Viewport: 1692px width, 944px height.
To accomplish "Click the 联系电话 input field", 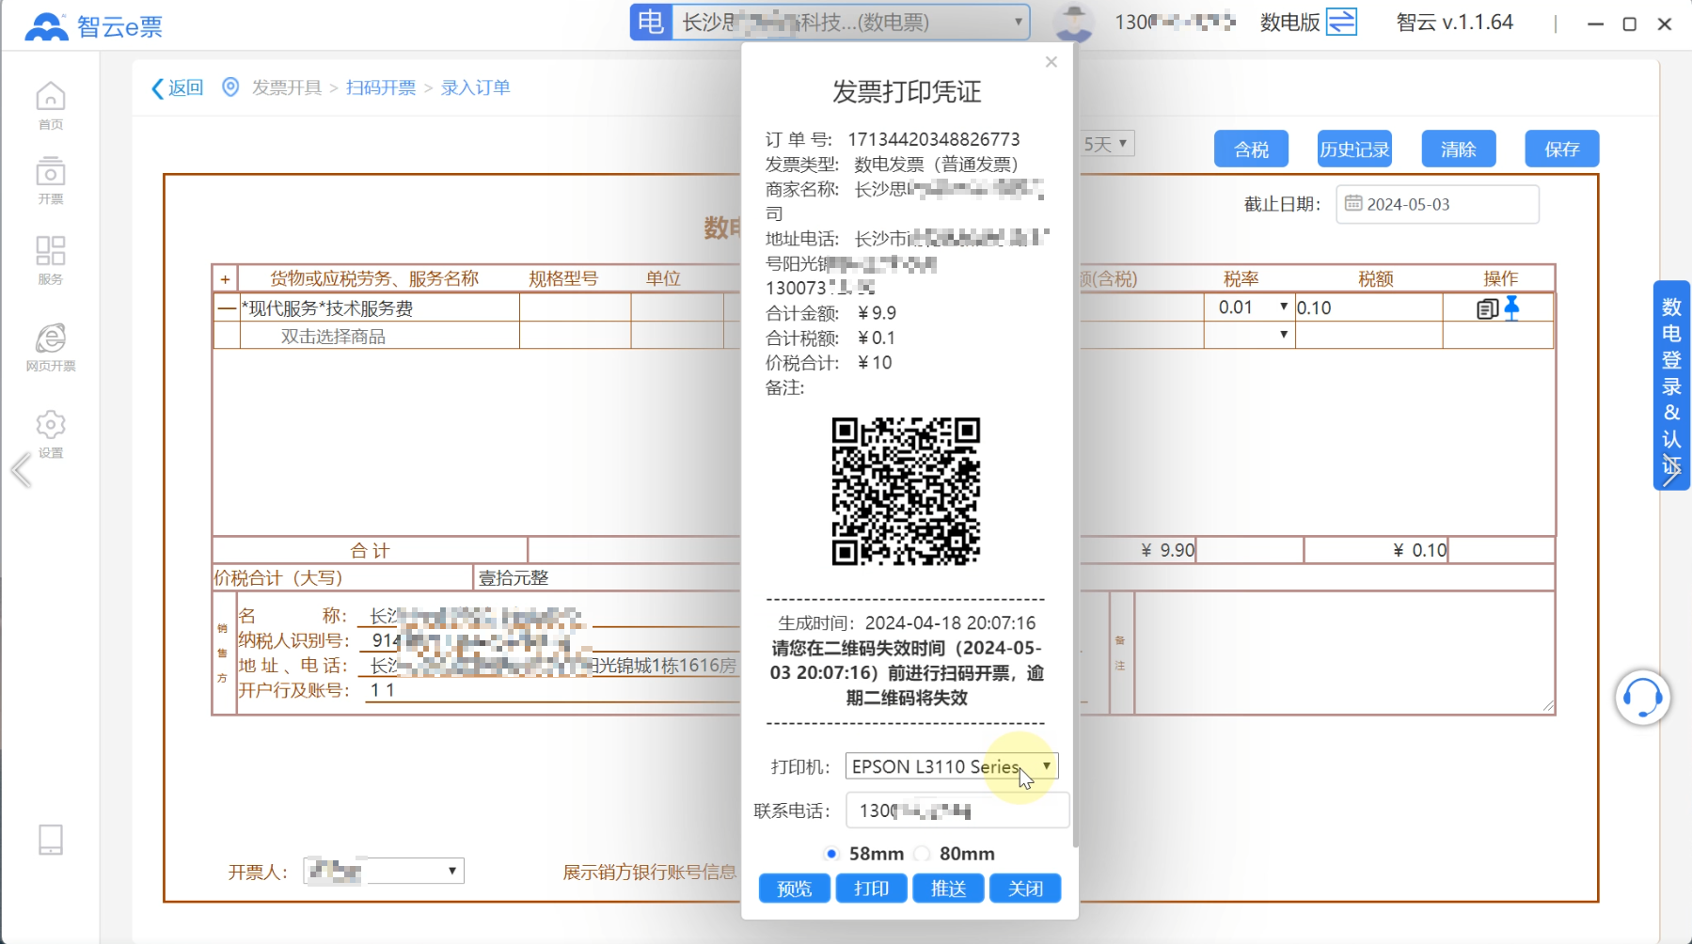I will [x=957, y=810].
